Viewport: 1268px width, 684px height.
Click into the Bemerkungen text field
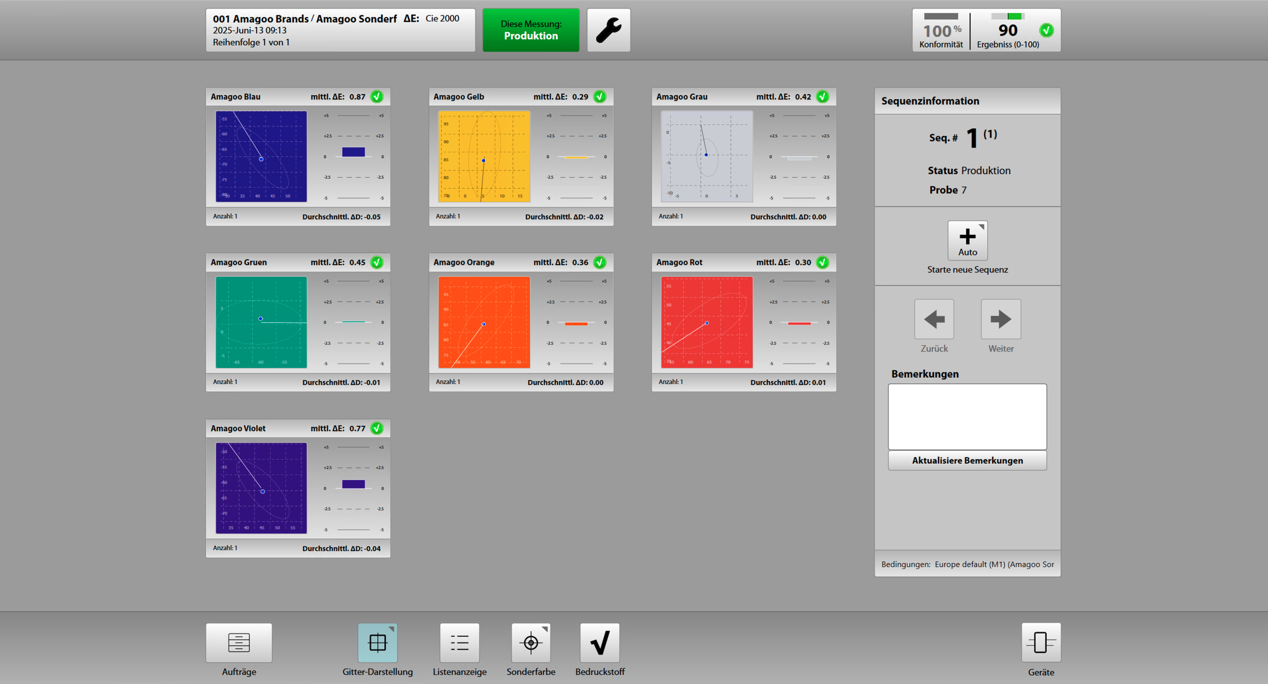[967, 416]
